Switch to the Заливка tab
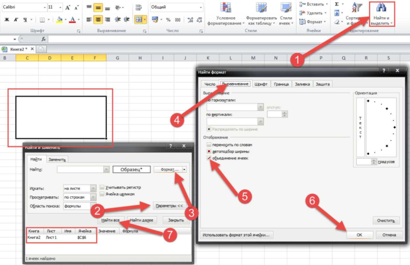 tap(302, 84)
